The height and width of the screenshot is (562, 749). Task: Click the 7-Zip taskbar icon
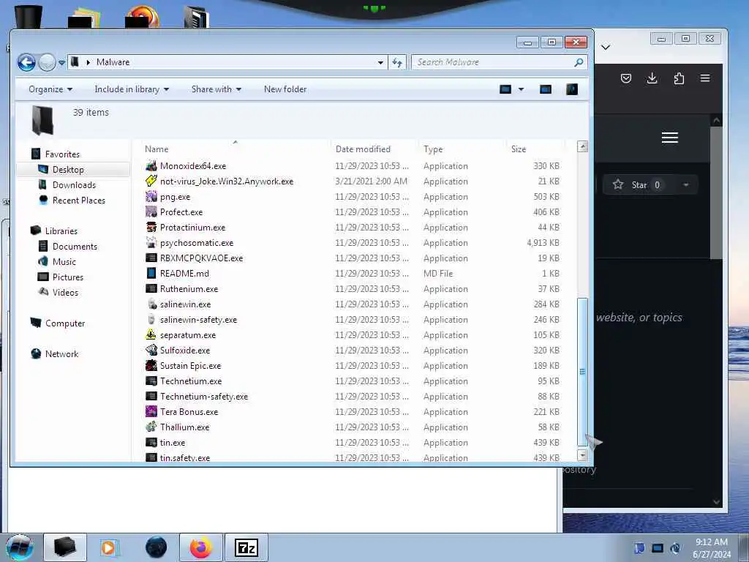point(246,547)
